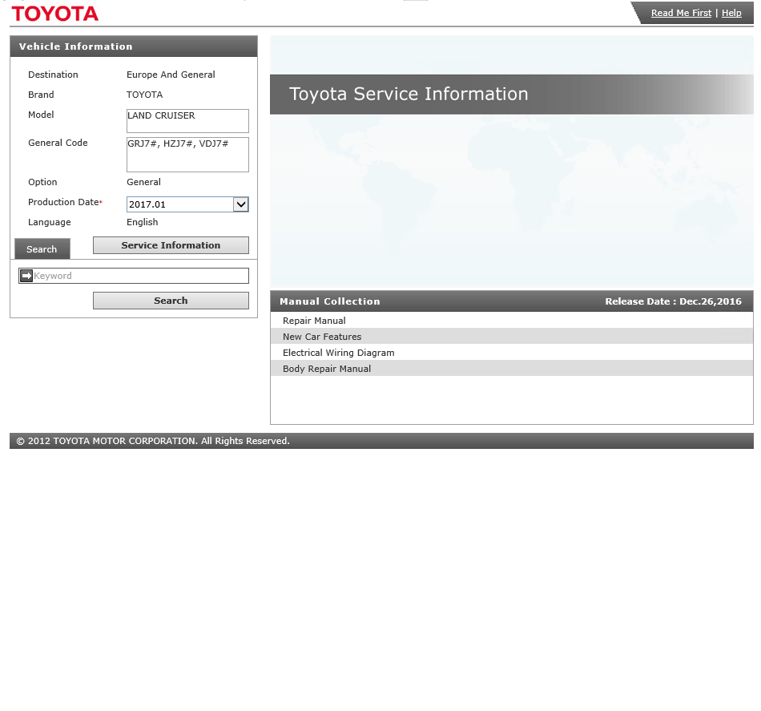Click the General option value
This screenshot has width=761, height=711.
(x=143, y=182)
